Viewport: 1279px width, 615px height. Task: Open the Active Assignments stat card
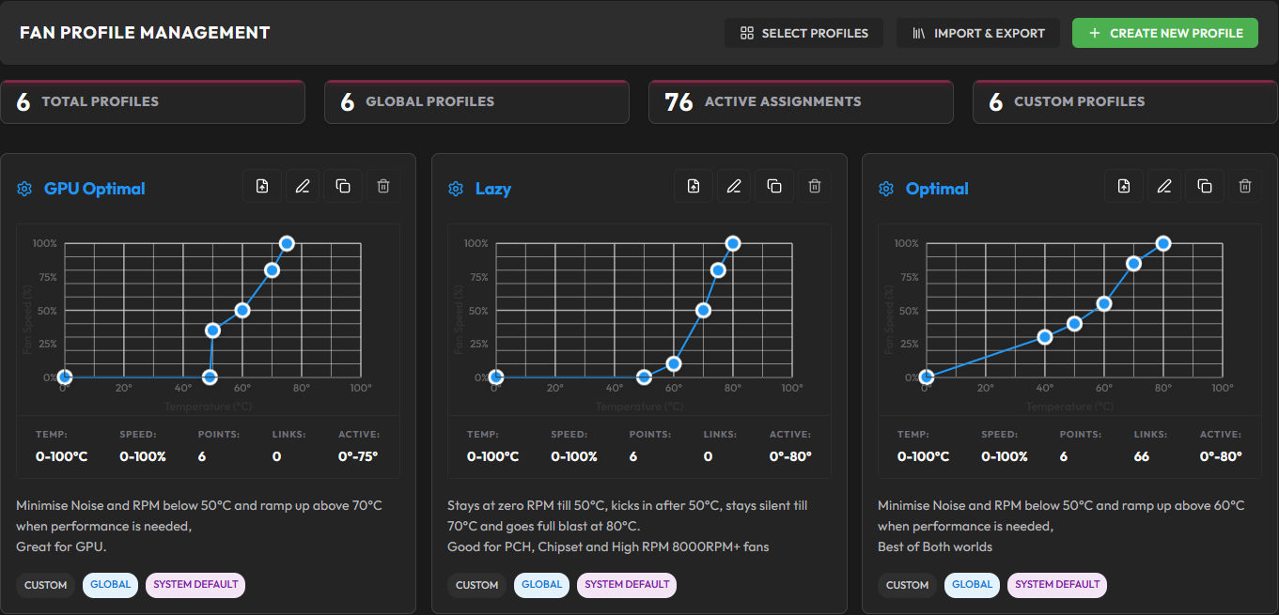click(x=801, y=101)
